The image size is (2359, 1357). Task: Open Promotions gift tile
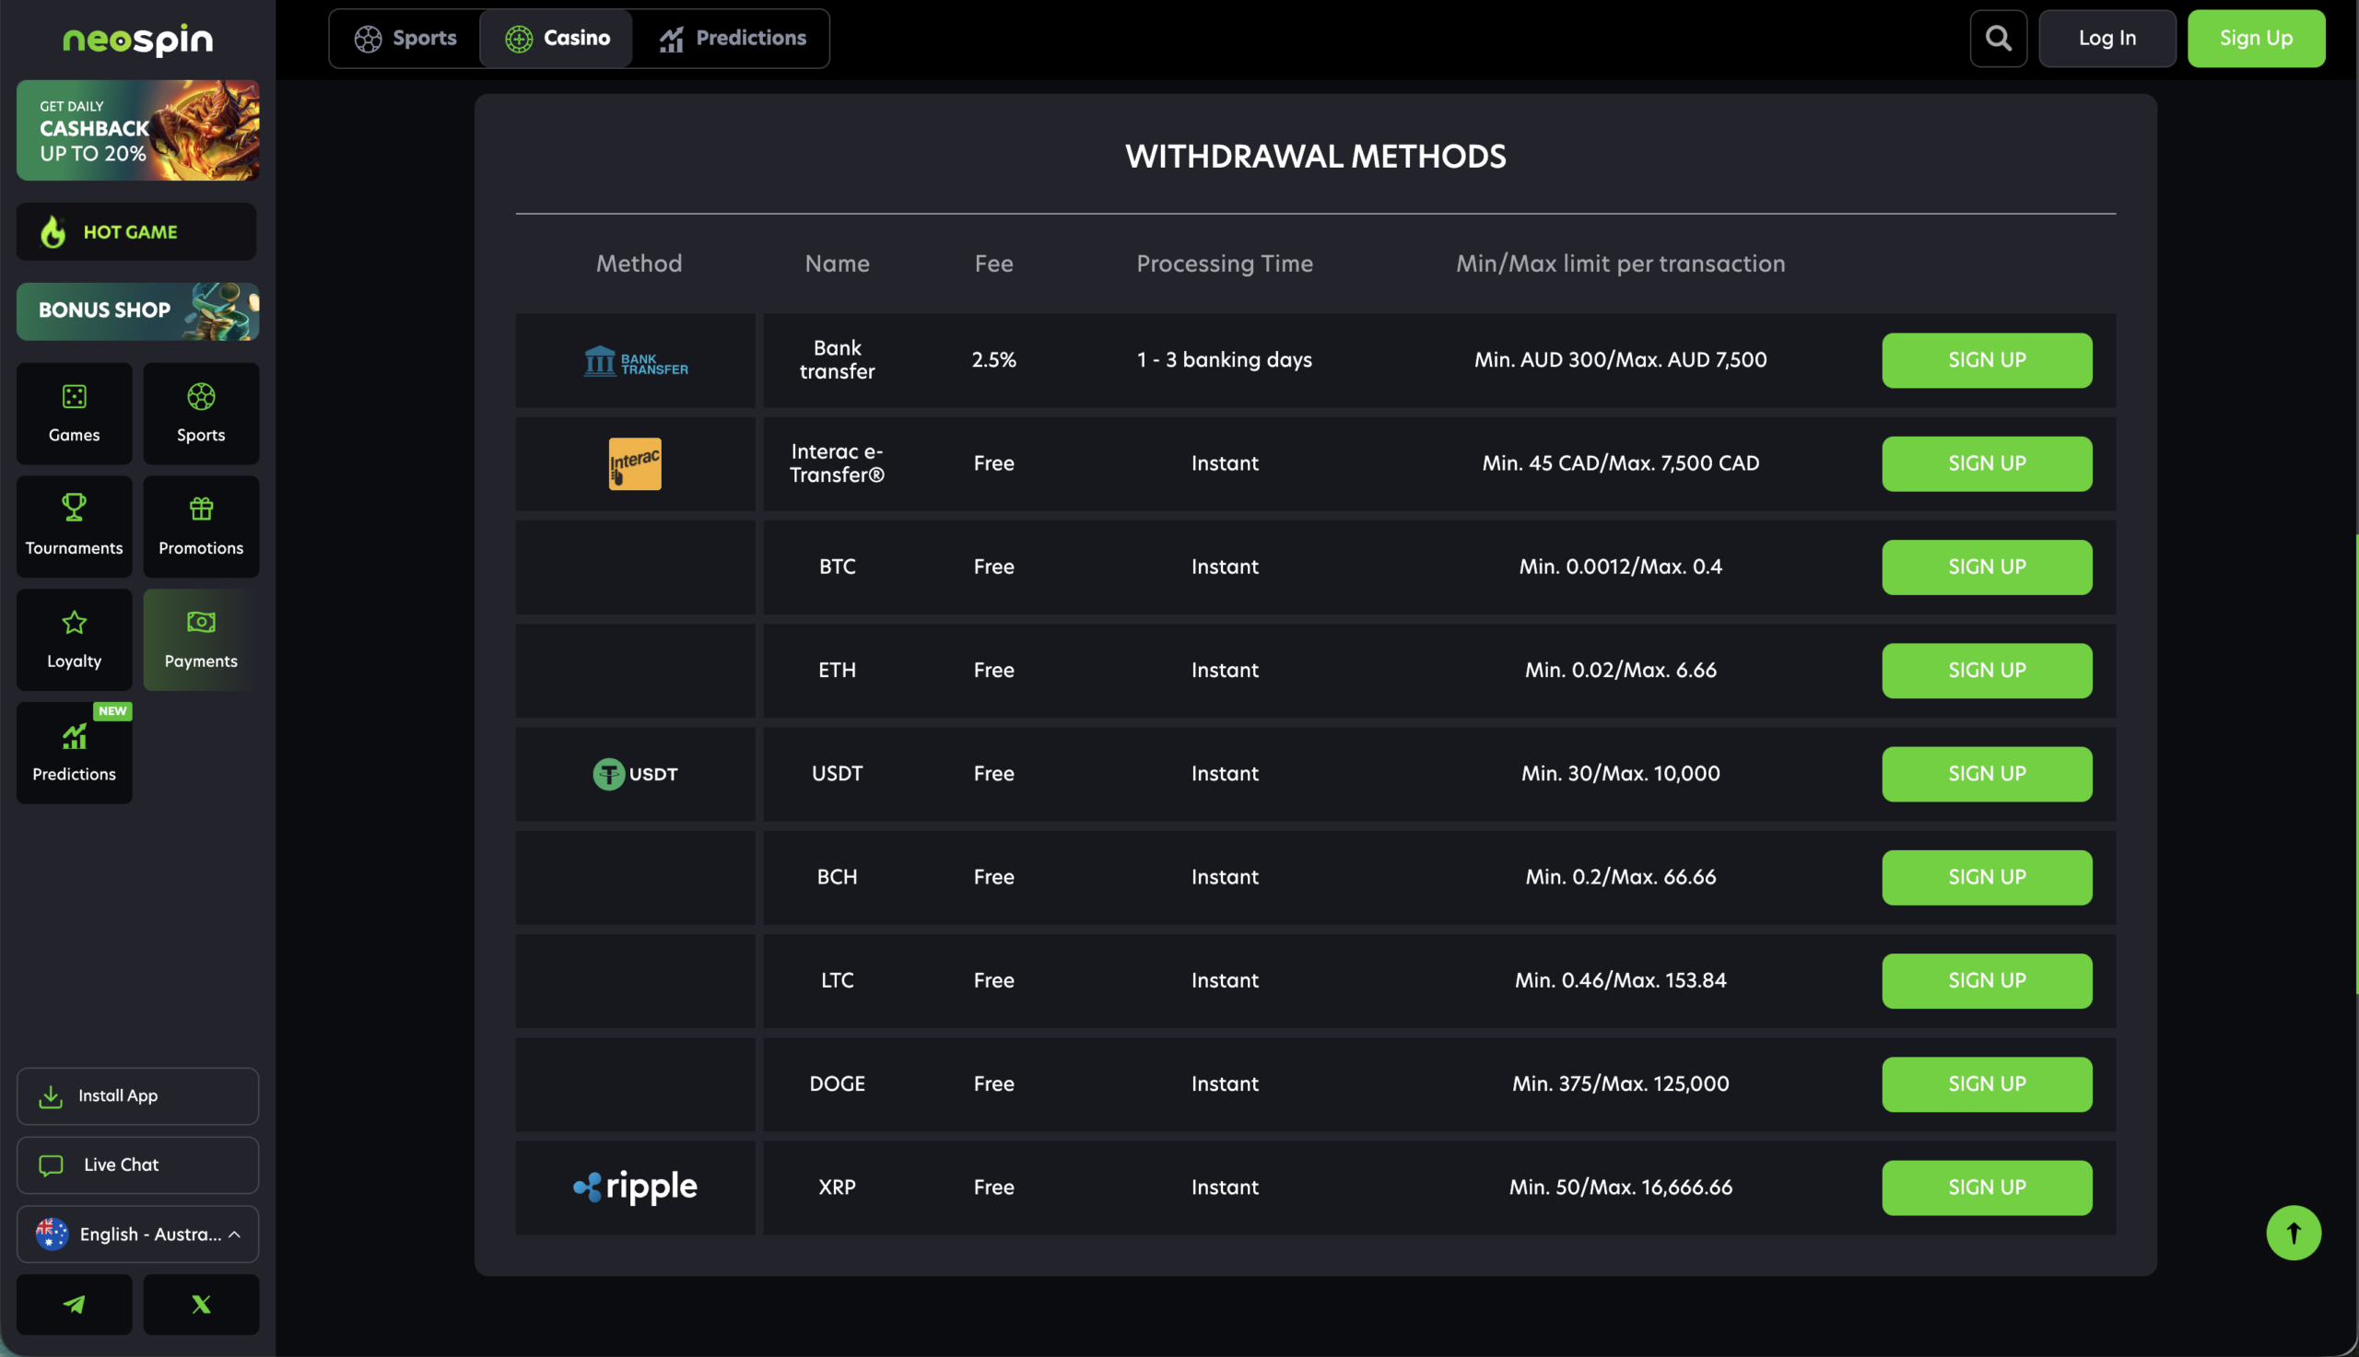[x=201, y=527]
